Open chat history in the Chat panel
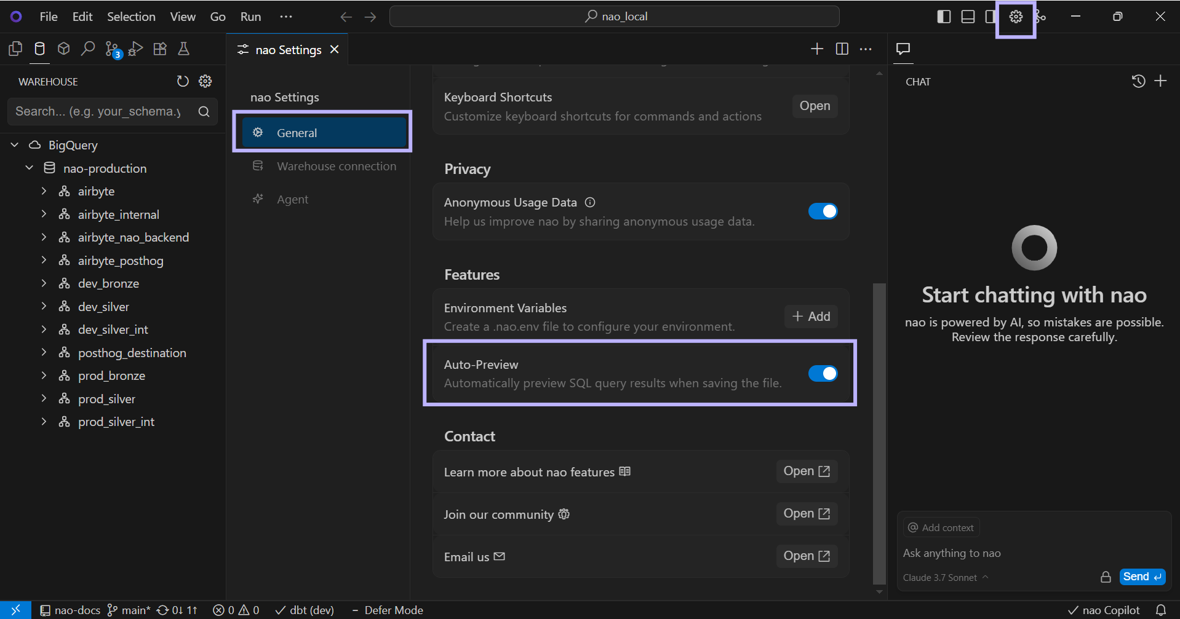Screen dimensions: 1180x619 [x=1138, y=81]
